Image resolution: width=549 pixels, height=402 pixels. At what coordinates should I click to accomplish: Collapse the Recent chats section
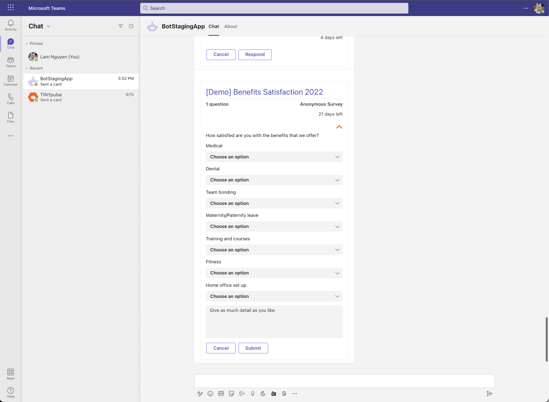pyautogui.click(x=27, y=68)
